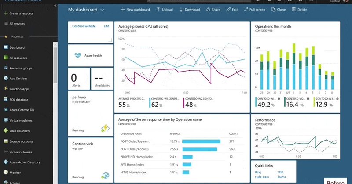Click the Download arrow button
This screenshot has width=352, height=184.
[190, 9]
